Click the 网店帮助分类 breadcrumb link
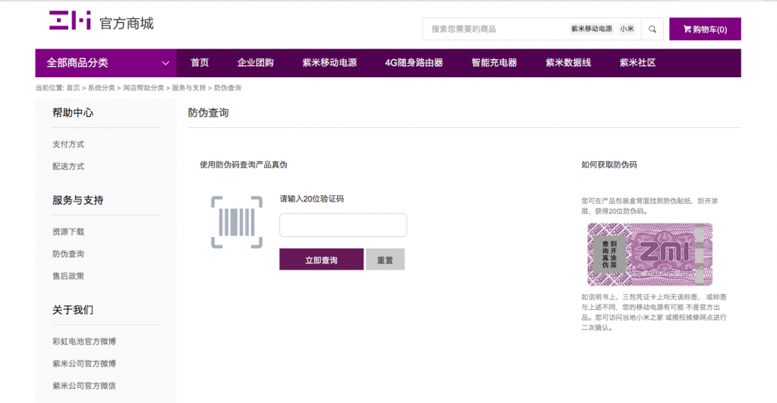 [x=143, y=88]
